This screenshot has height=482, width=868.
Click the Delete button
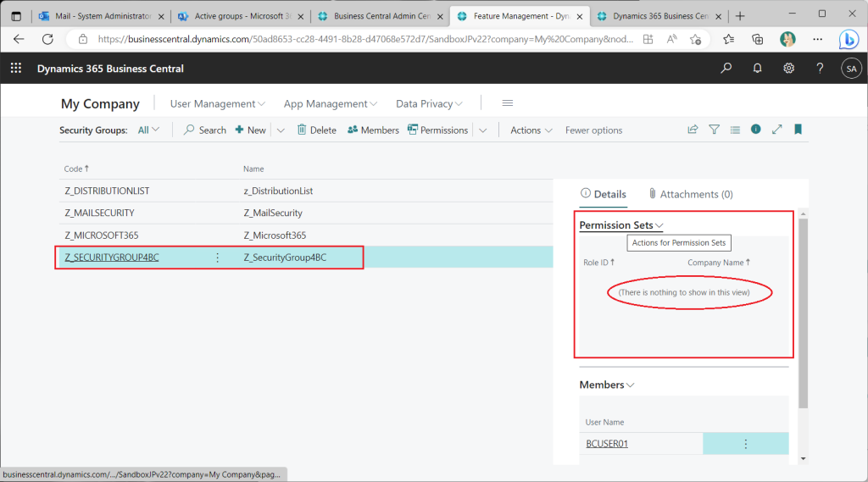317,130
